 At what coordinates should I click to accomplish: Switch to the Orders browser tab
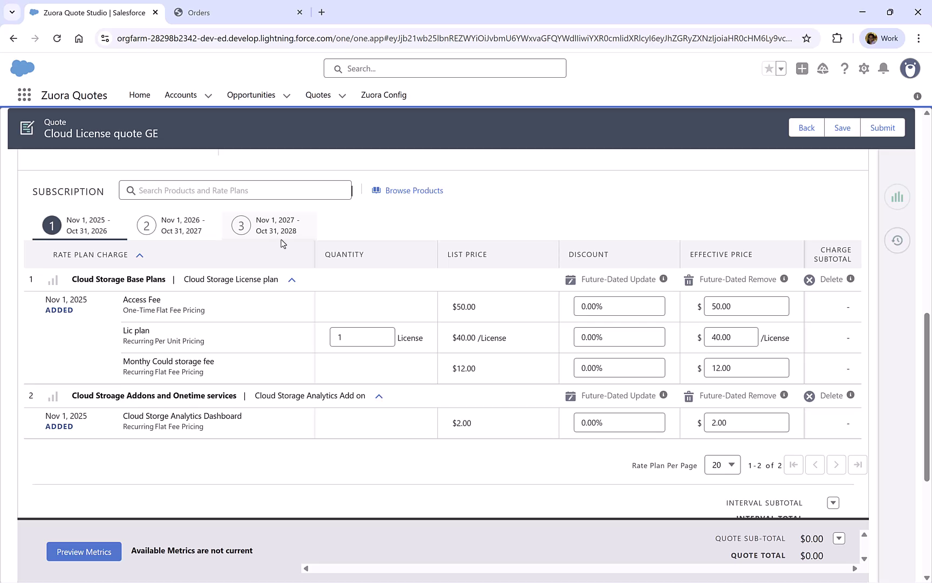coord(200,12)
